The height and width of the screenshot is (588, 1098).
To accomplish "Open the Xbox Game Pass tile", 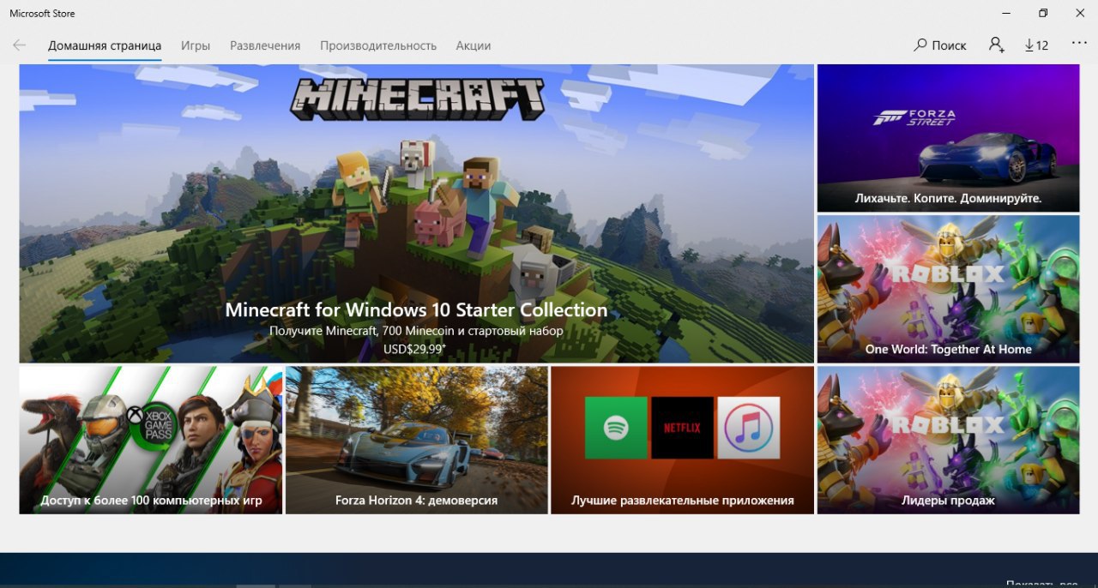I will [151, 440].
